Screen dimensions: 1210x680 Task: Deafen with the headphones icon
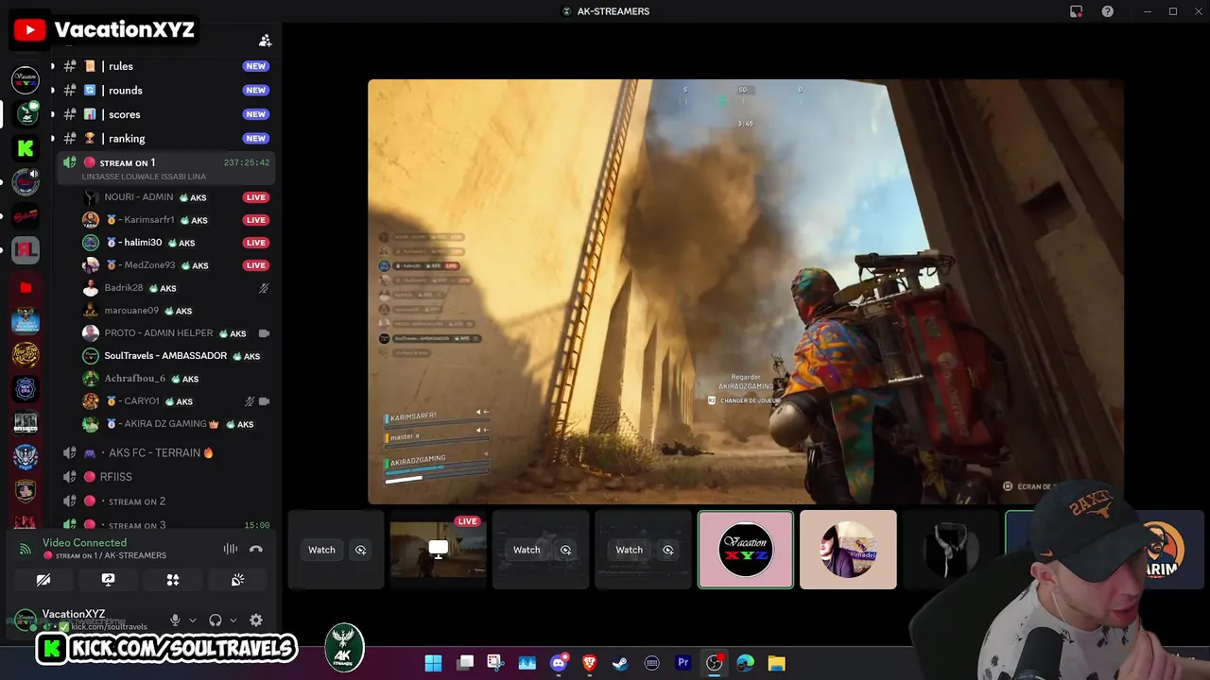click(216, 620)
